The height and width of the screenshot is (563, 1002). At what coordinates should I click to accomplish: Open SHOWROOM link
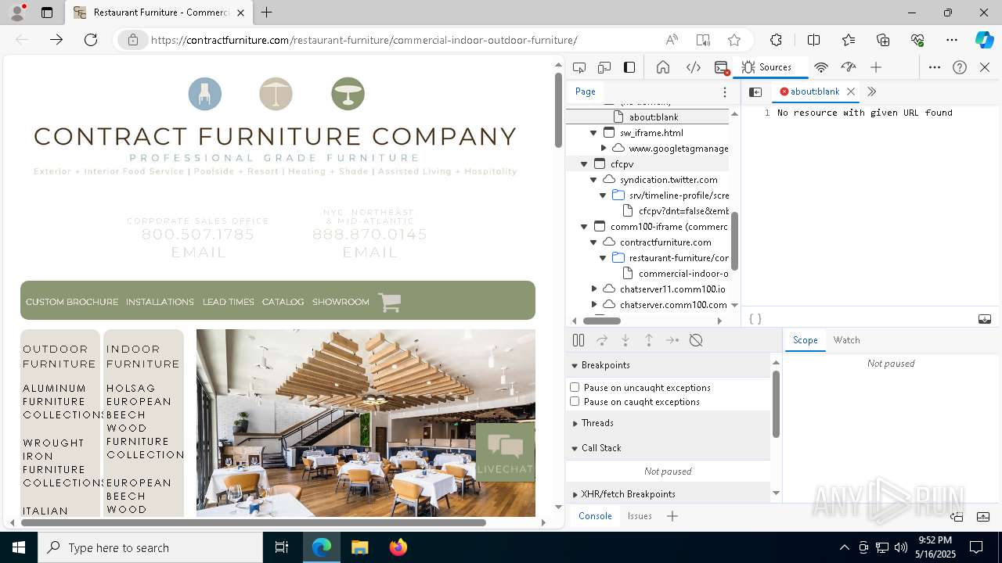point(341,302)
